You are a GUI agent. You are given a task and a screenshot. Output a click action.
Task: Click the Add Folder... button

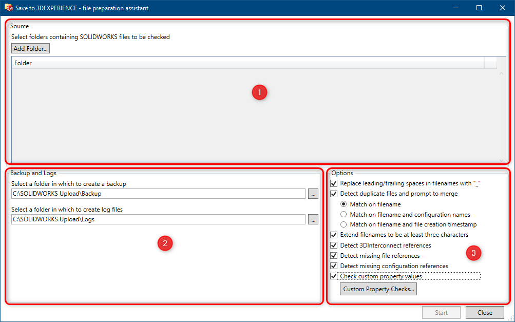point(30,49)
